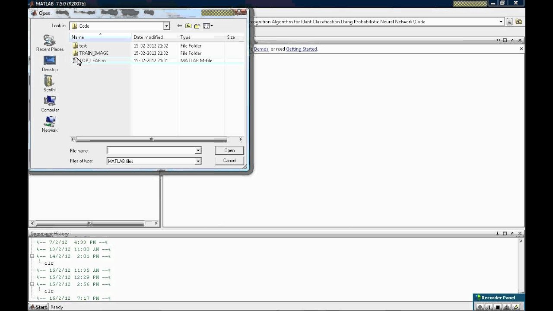553x311 pixels.
Task: Open the Demos link in Command Window
Action: point(261,49)
